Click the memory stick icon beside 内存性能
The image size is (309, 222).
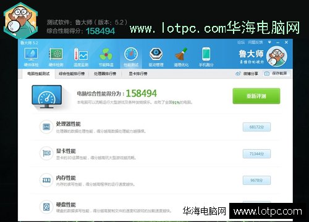pos(46,180)
